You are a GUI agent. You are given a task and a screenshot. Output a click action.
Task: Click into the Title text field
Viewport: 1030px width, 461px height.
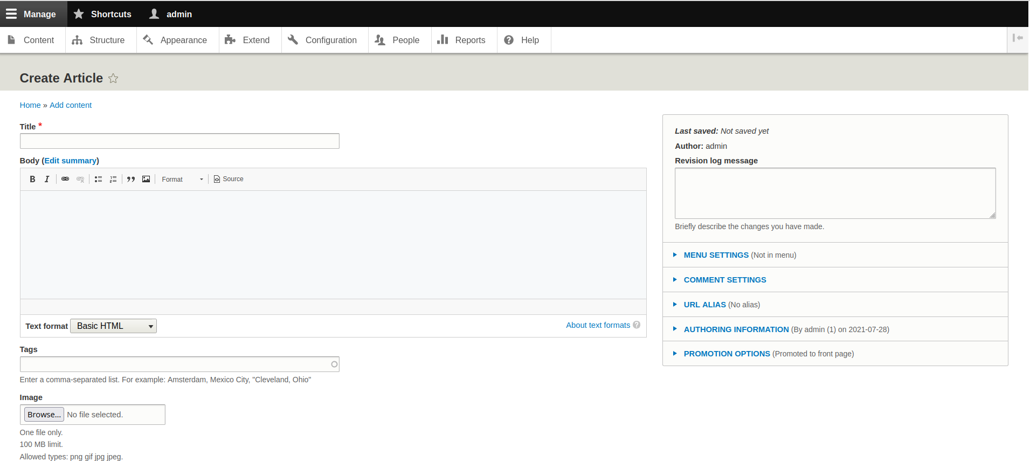[179, 141]
